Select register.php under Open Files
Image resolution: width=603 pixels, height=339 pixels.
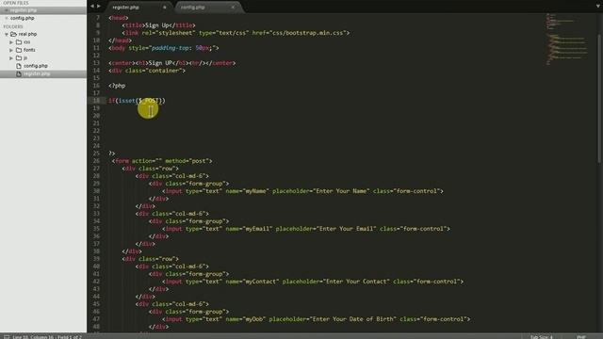tap(24, 10)
